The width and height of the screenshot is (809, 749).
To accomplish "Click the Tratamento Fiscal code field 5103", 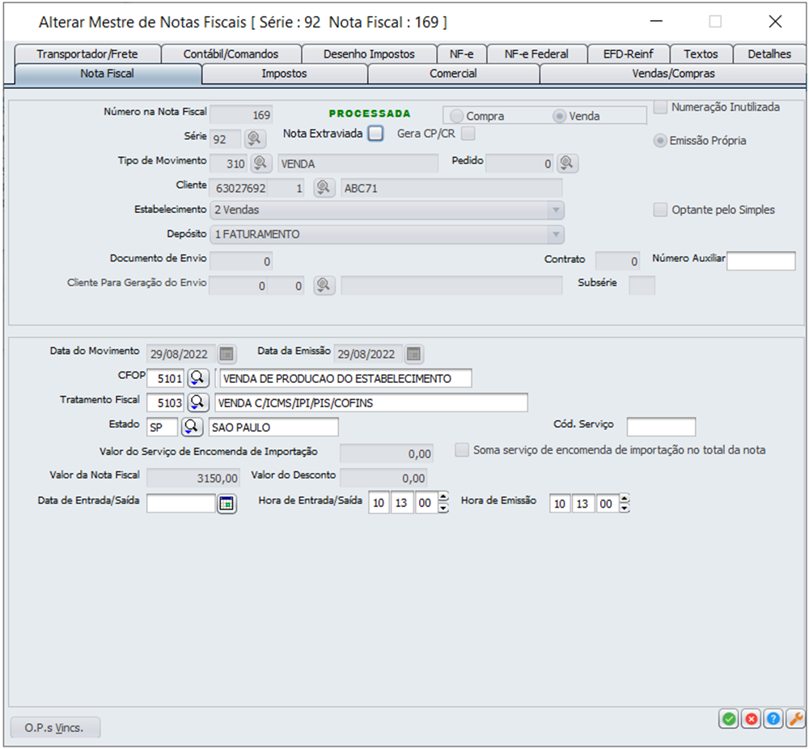I will [x=166, y=403].
